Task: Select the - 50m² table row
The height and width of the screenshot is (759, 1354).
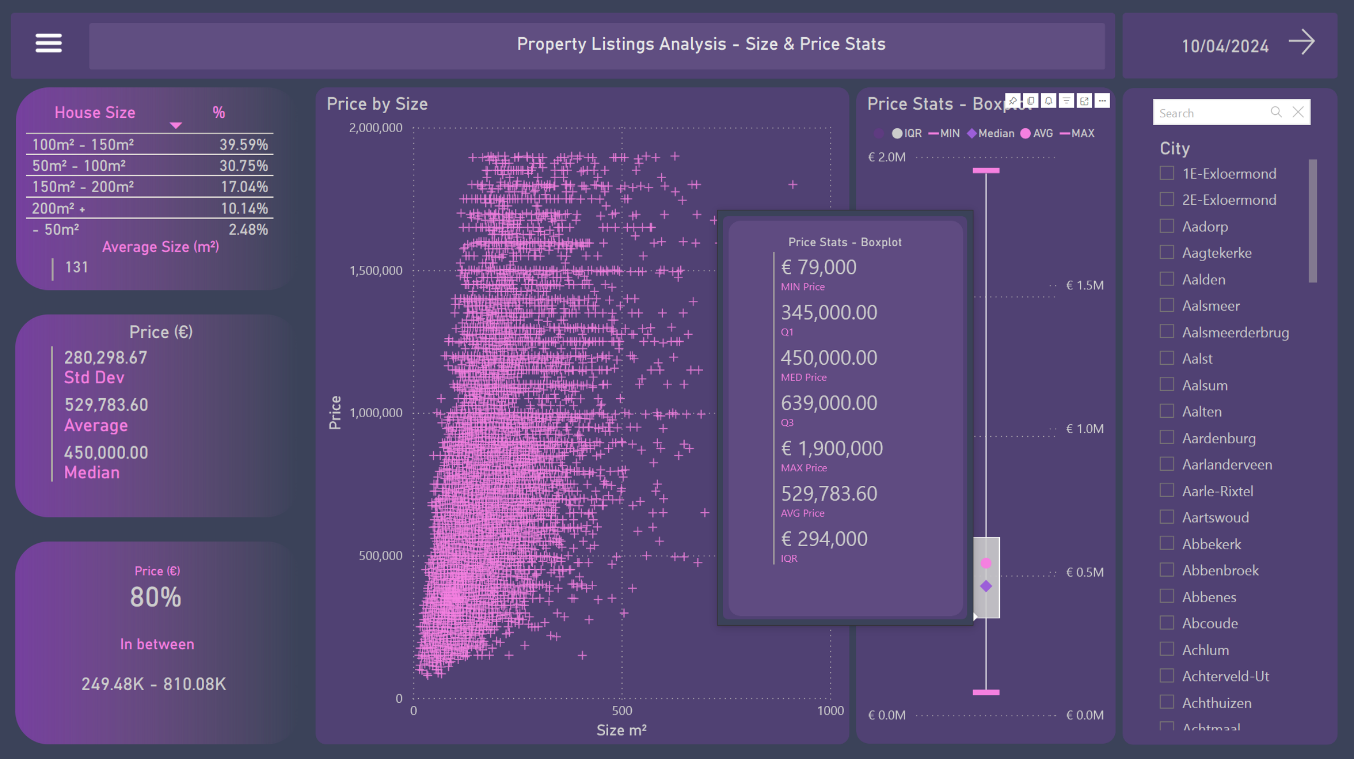Action: pyautogui.click(x=150, y=229)
